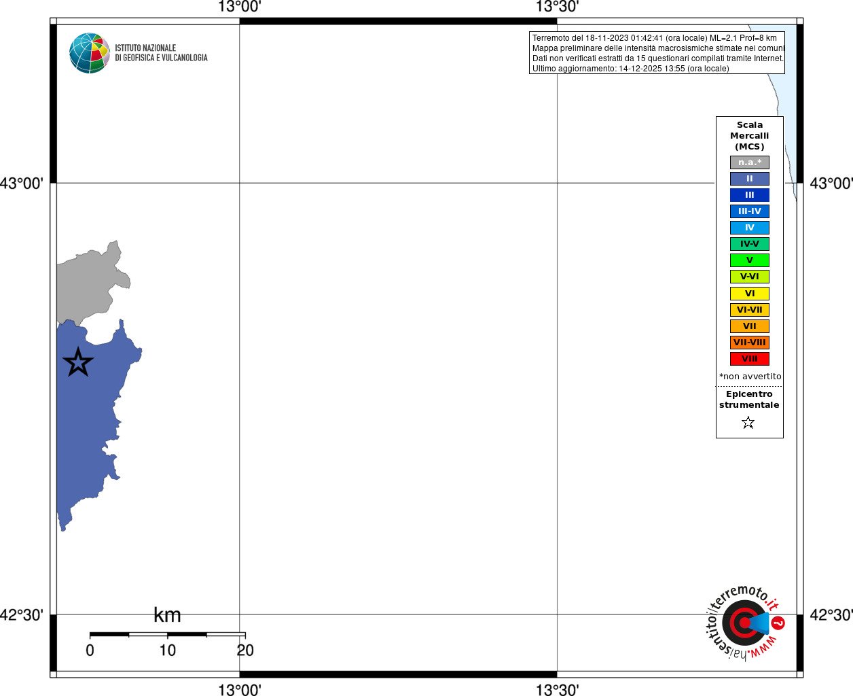This screenshot has width=853, height=696.
Task: Select the III-IV legend swatch
Action: (x=750, y=211)
